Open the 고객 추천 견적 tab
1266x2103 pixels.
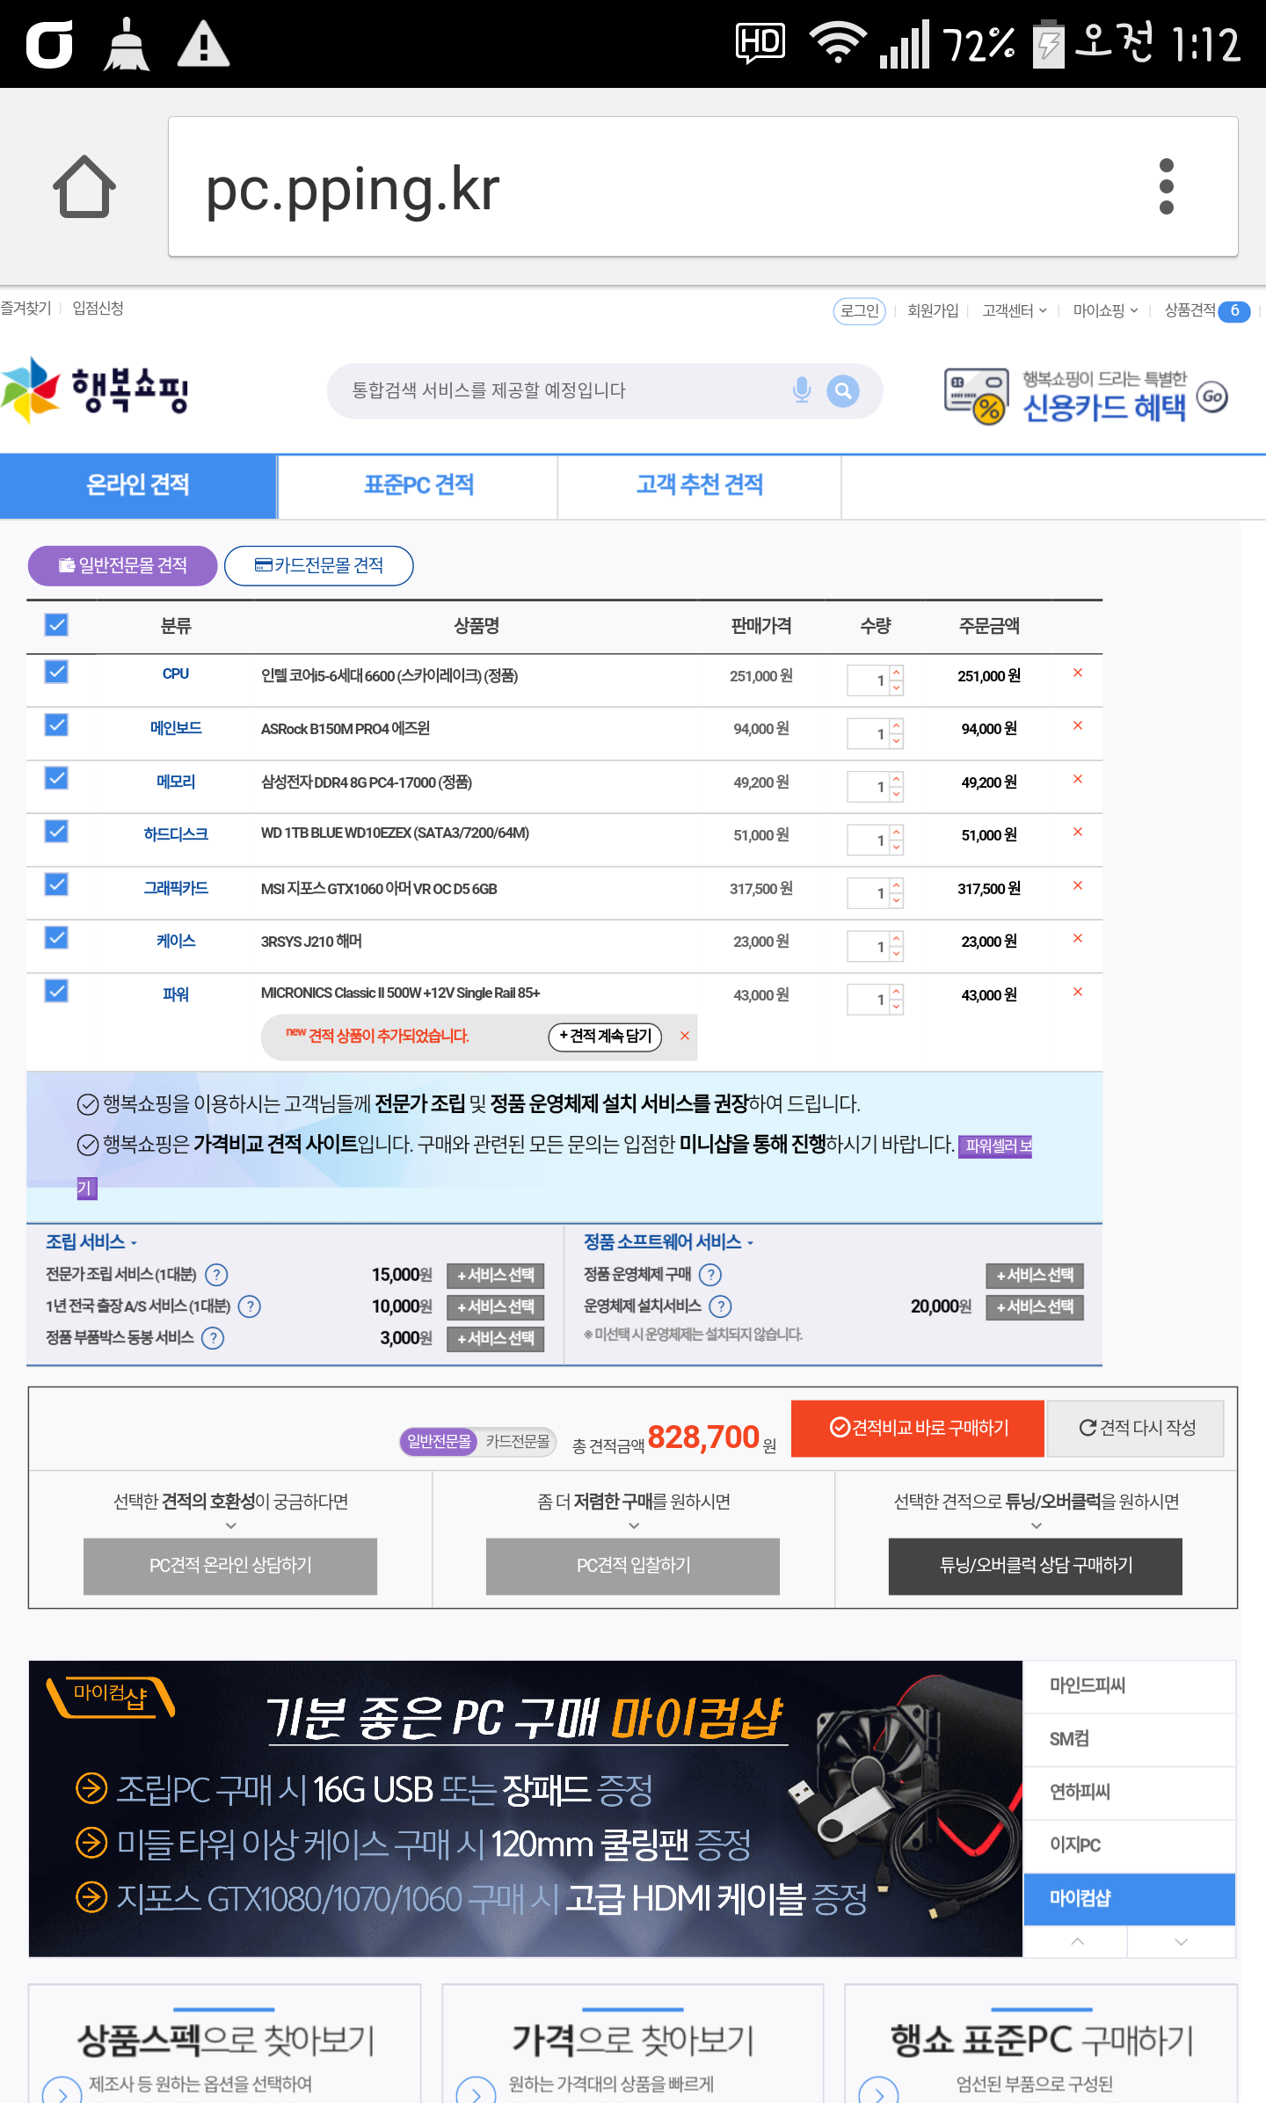point(699,485)
